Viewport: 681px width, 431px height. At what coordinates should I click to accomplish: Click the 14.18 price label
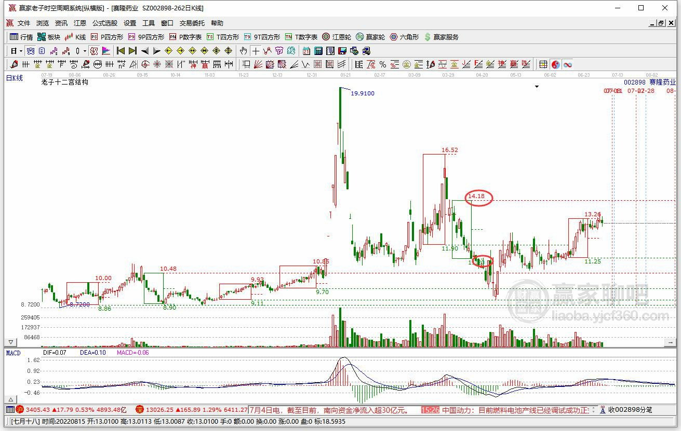pyautogui.click(x=476, y=196)
